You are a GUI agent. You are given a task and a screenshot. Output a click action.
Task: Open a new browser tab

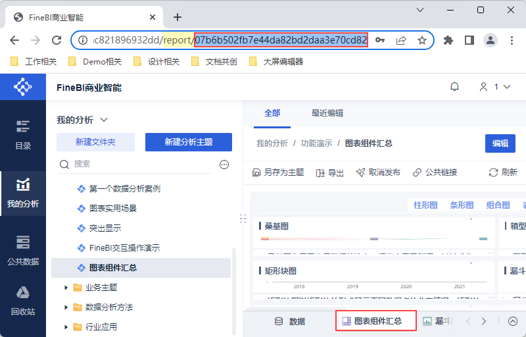tap(178, 17)
